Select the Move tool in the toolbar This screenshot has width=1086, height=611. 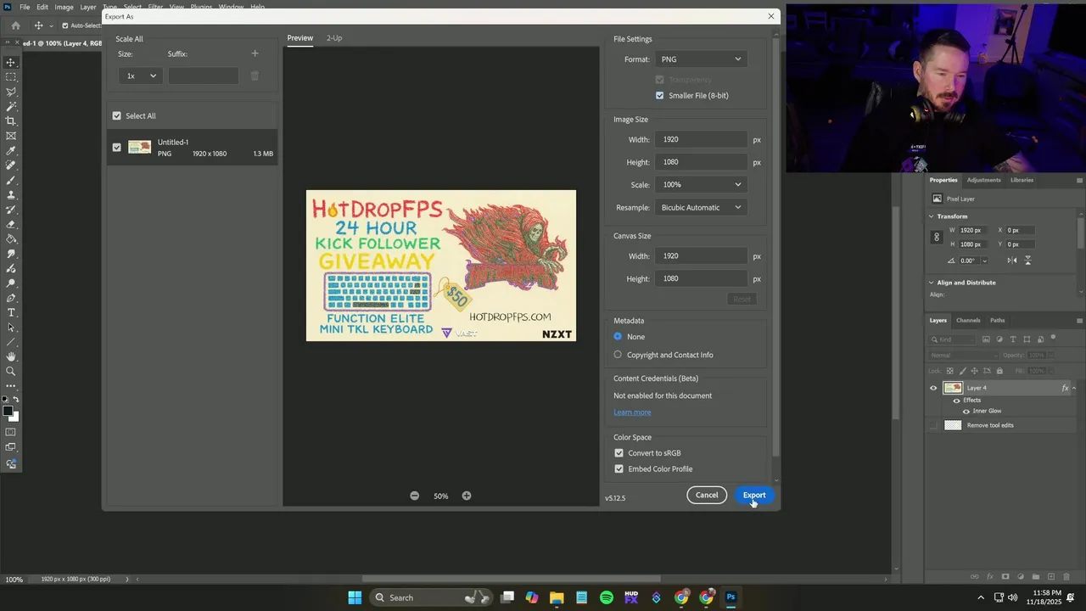11,62
